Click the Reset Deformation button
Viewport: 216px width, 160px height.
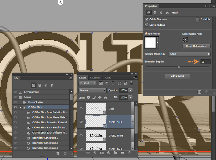[196, 46]
